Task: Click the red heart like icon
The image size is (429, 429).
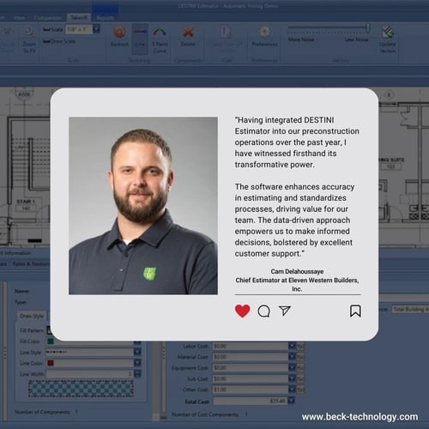Action: click(242, 311)
